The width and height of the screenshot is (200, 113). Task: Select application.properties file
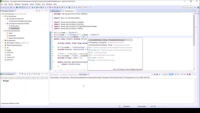[x=17, y=38]
